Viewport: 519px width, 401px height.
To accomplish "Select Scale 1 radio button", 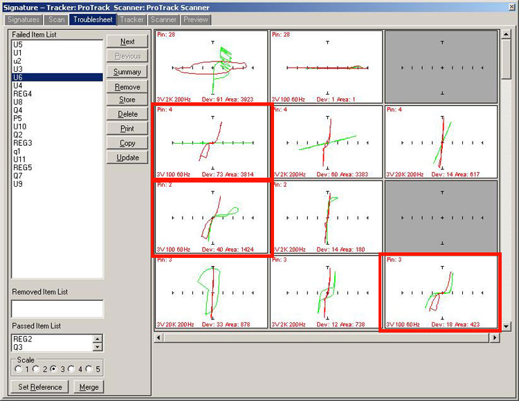I will pyautogui.click(x=19, y=369).
